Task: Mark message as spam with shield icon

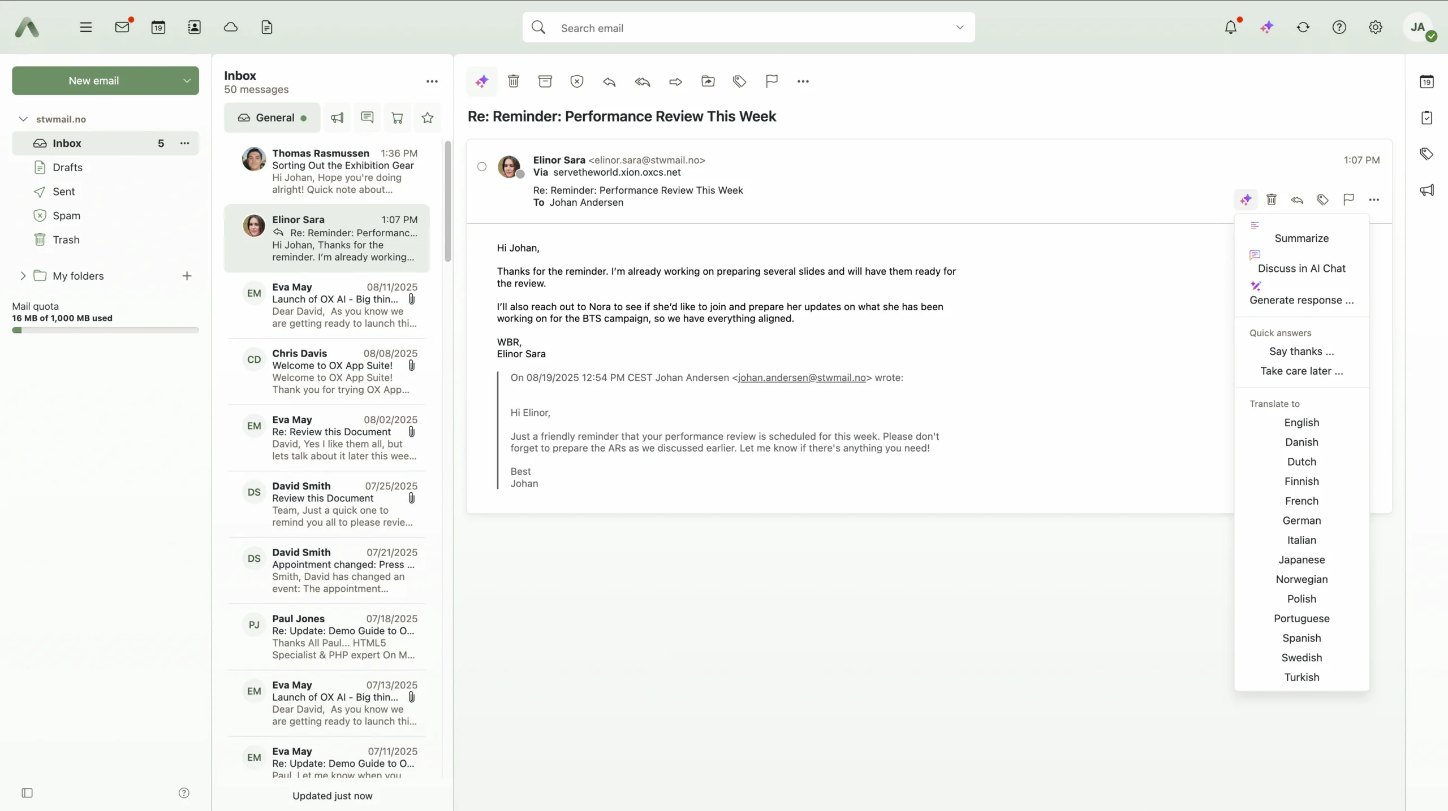Action: (576, 81)
